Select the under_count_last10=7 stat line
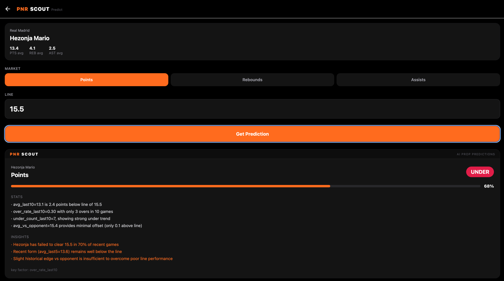Image resolution: width=504 pixels, height=281 pixels. click(60, 218)
